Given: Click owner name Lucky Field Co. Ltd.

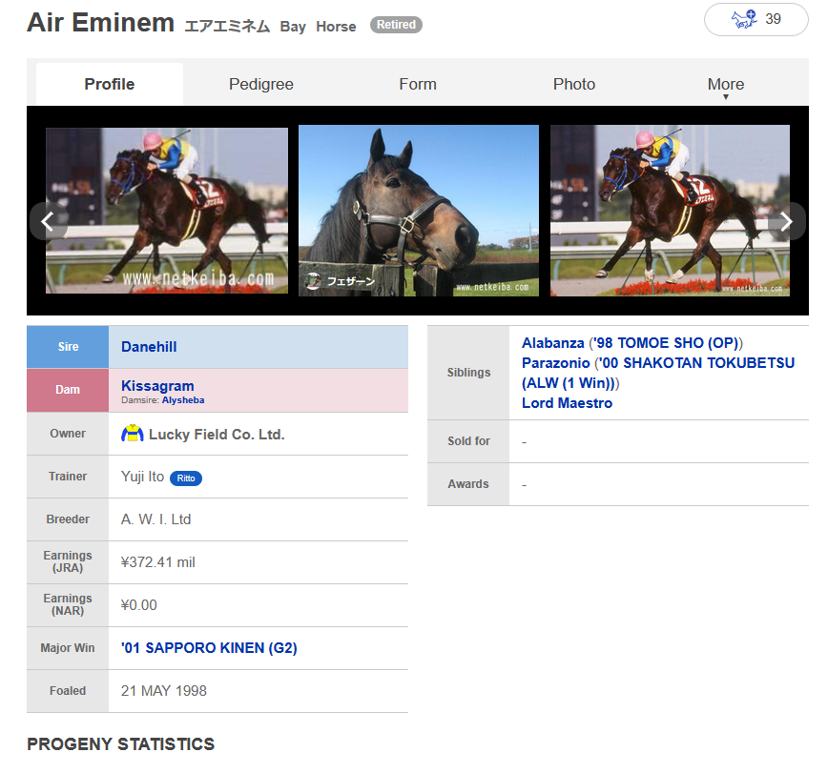Looking at the screenshot, I should pos(217,435).
